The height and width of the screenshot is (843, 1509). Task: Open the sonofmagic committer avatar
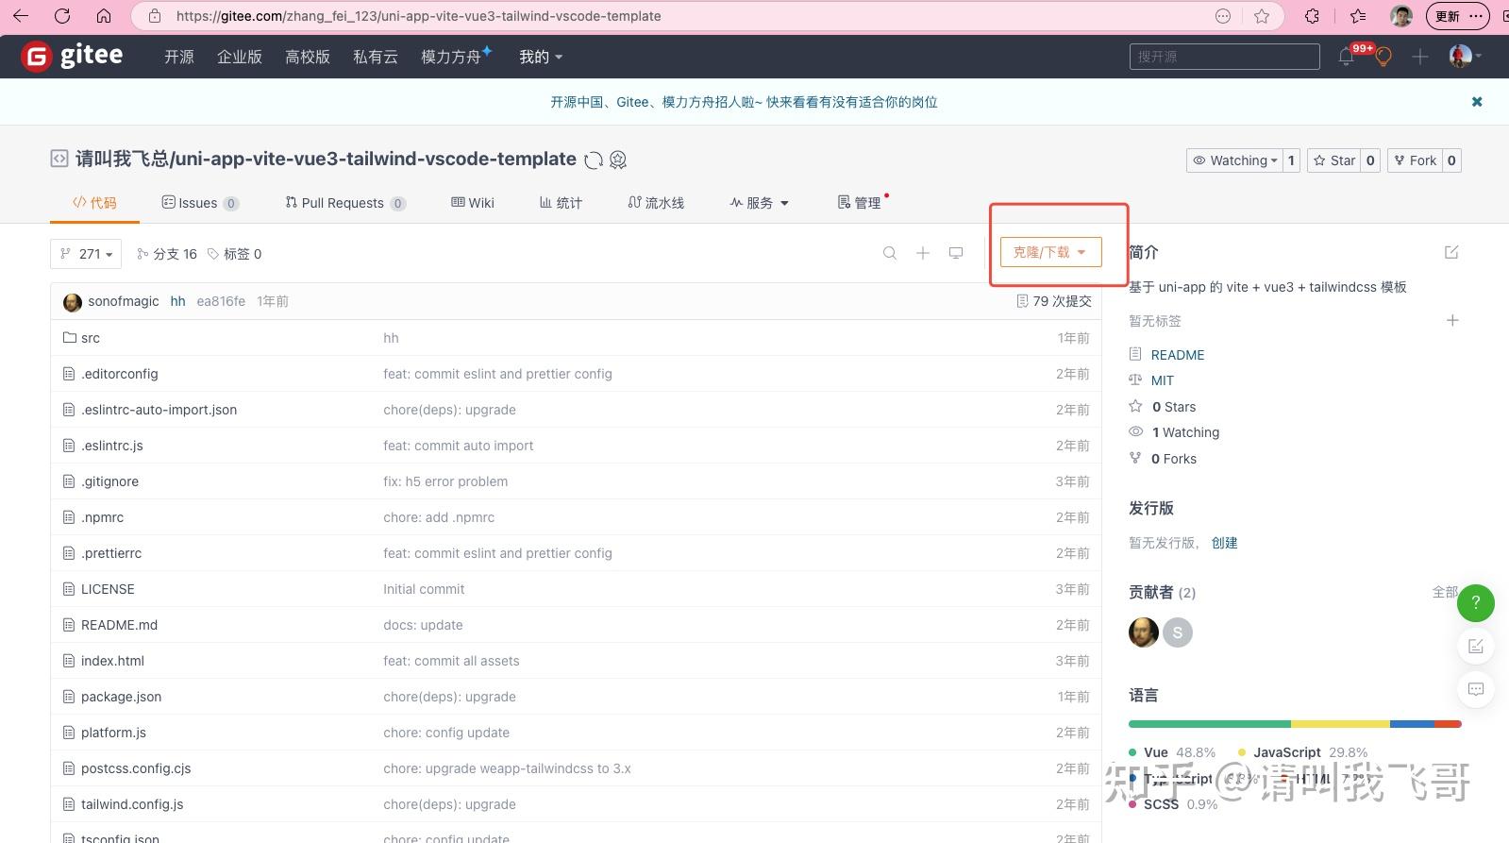tap(72, 302)
